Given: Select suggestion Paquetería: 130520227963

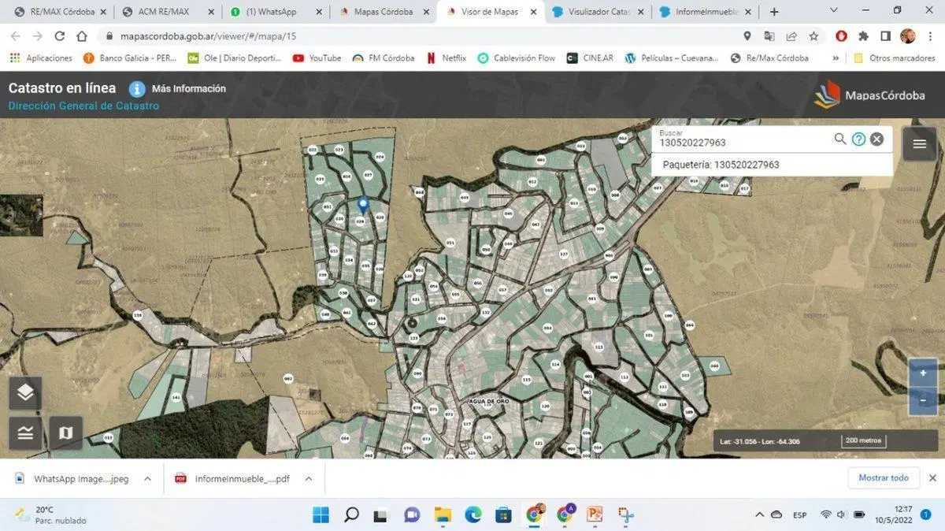Looking at the screenshot, I should 773,165.
